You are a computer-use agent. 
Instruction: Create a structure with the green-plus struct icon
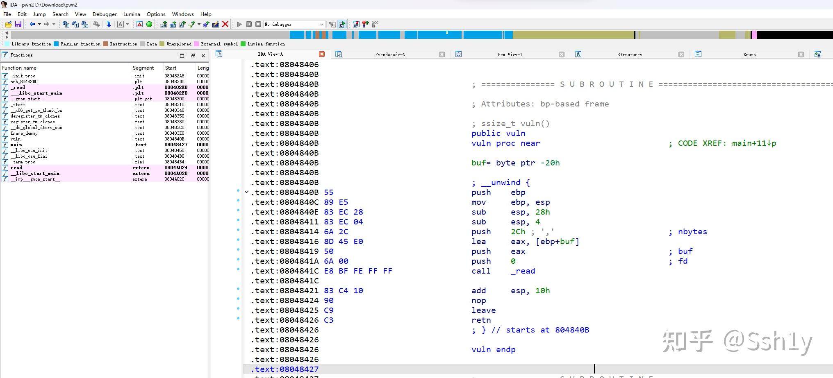(x=205, y=24)
